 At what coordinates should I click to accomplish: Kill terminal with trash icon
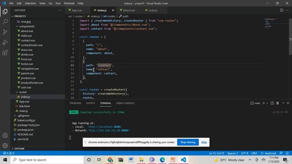point(277,103)
